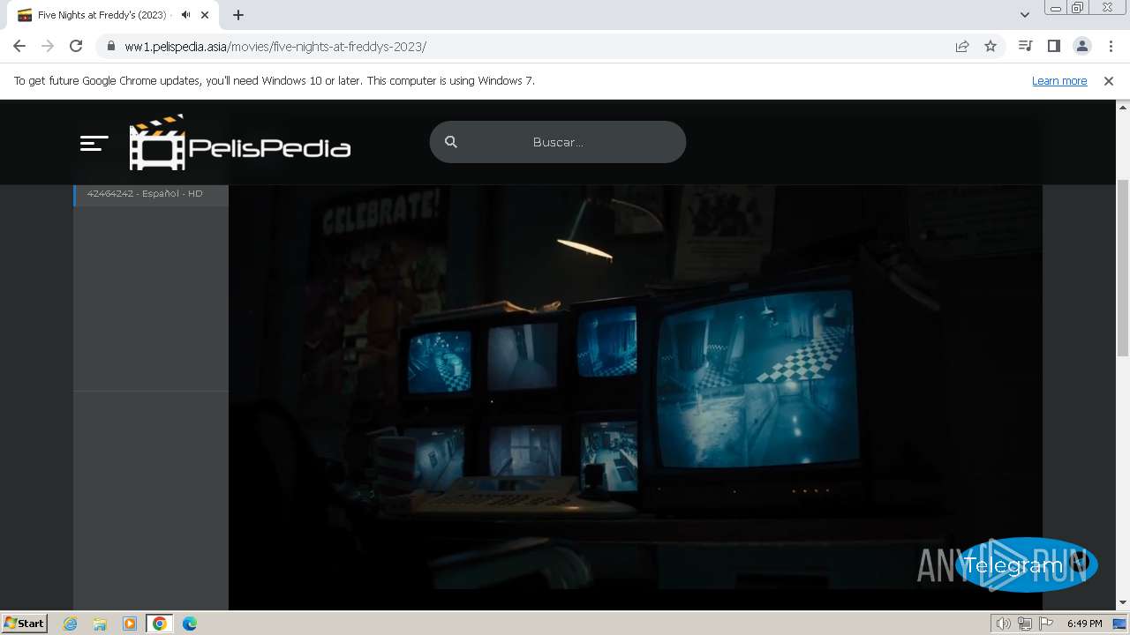
Task: Open Action Center flag icon
Action: pos(1046,624)
